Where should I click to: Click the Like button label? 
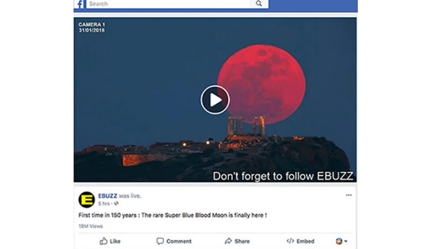pyautogui.click(x=115, y=242)
